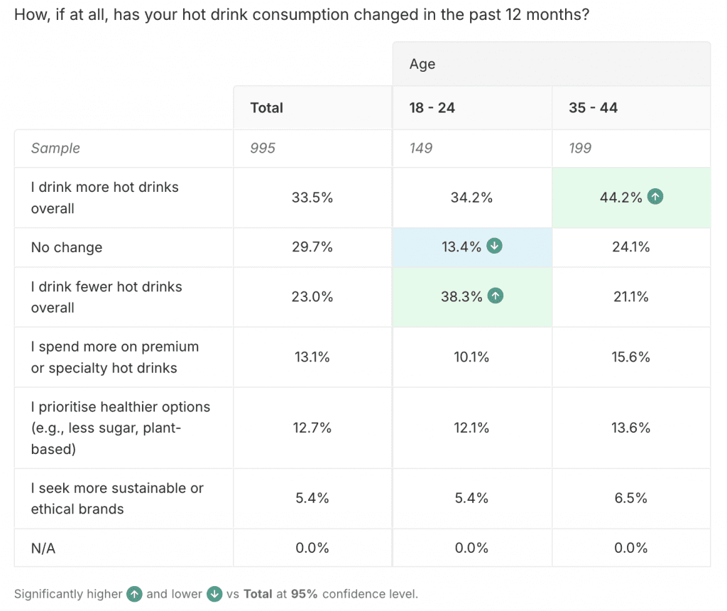The height and width of the screenshot is (611, 727).
Task: Click the N/A row label
Action: [43, 548]
